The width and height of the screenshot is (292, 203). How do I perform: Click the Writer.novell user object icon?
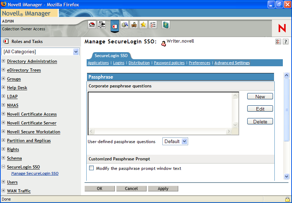click(x=163, y=44)
